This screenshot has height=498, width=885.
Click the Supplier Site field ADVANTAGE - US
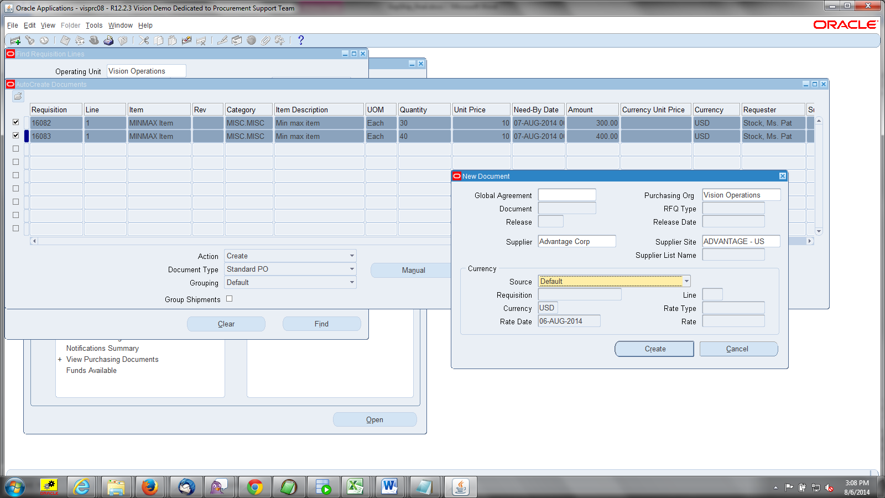click(x=741, y=241)
